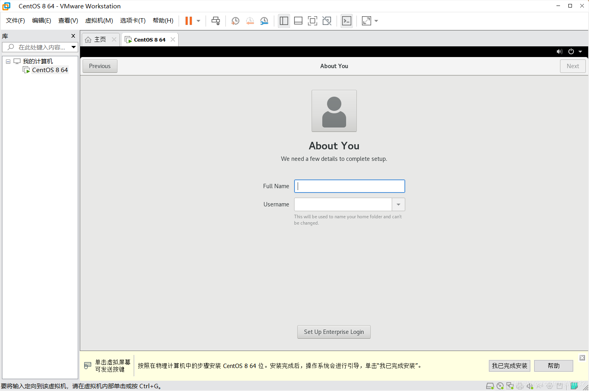This screenshot has width=589, height=391.
Task: Send Ctrl+Alt+Del to the virtual machine
Action: pos(216,21)
